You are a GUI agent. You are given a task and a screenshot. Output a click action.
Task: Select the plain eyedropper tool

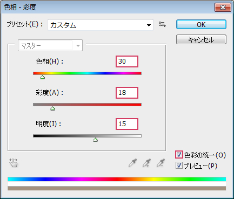pyautogui.click(x=133, y=163)
